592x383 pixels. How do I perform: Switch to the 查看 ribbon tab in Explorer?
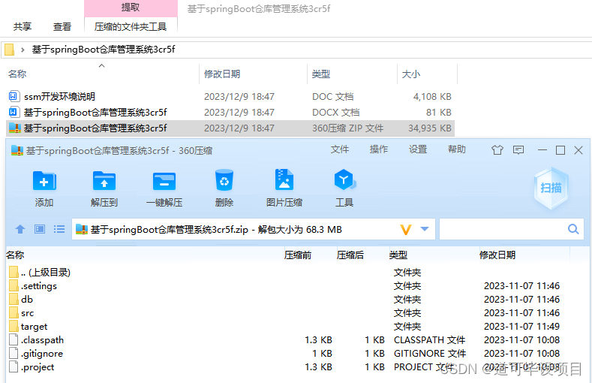pos(62,27)
